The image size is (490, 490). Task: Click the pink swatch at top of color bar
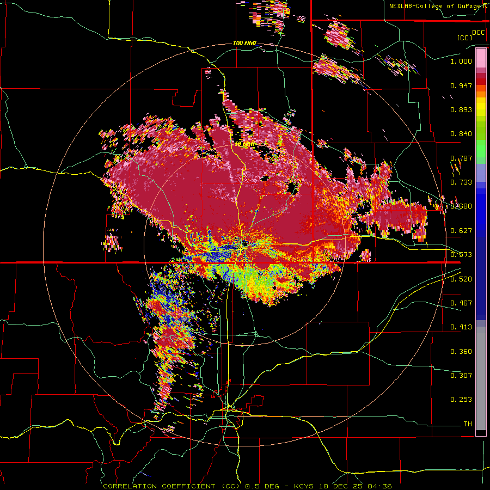tap(481, 58)
